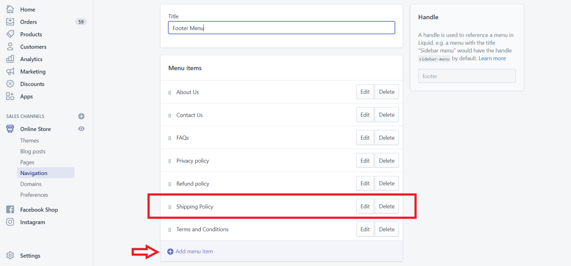The width and height of the screenshot is (571, 266).
Task: Edit the FAQs menu item
Action: tap(365, 137)
